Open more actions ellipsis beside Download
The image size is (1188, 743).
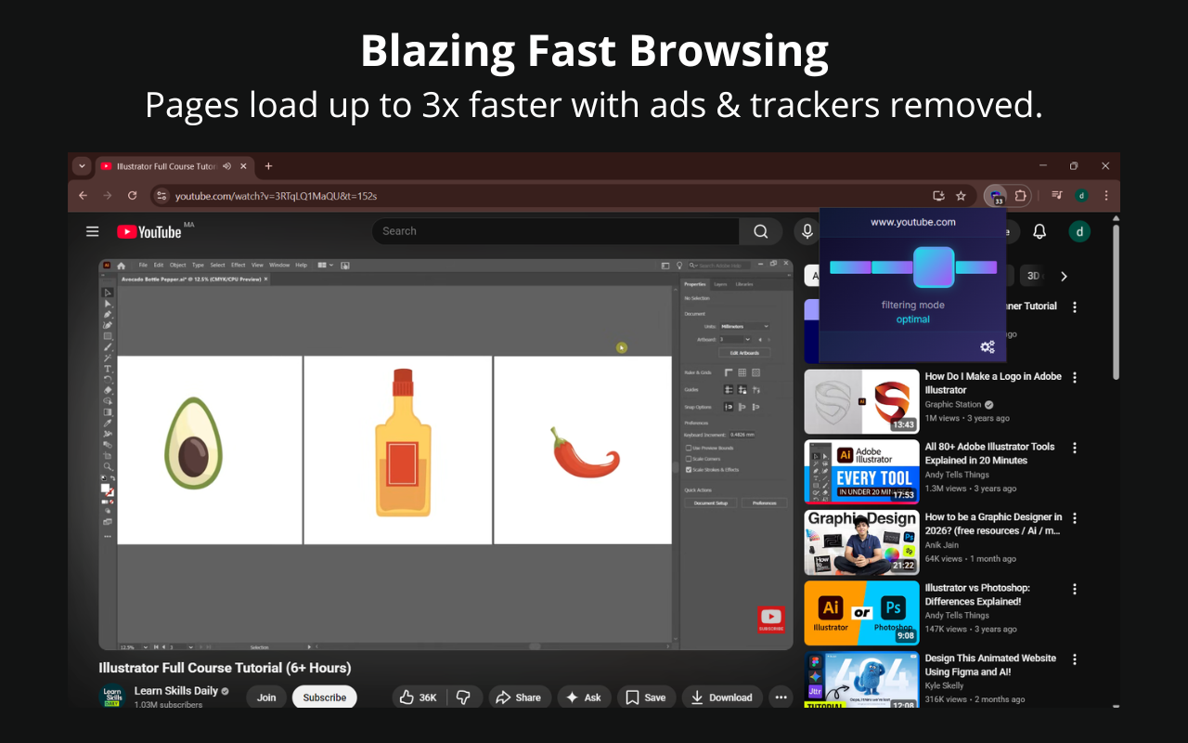(781, 697)
